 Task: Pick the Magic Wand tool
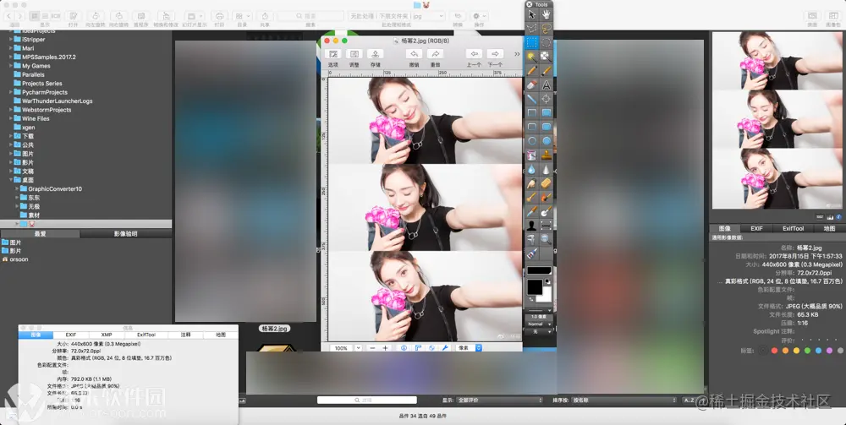532,56
